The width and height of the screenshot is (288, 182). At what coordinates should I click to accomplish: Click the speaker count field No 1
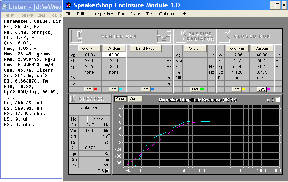click(83, 119)
